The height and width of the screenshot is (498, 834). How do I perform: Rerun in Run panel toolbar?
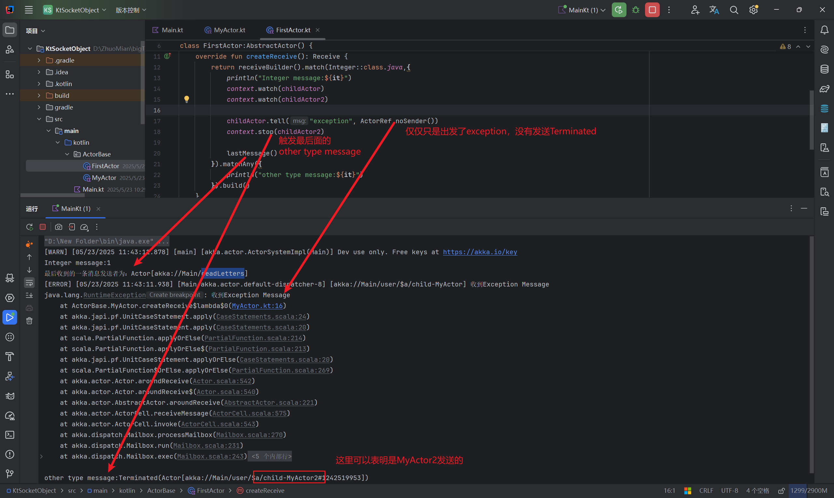(x=30, y=227)
